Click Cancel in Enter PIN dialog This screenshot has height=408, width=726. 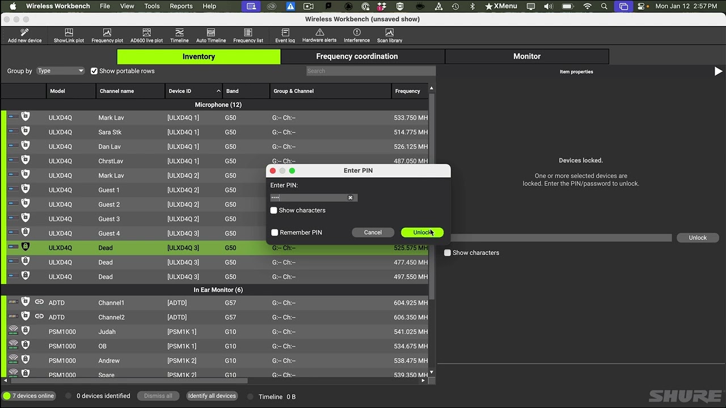pos(373,232)
